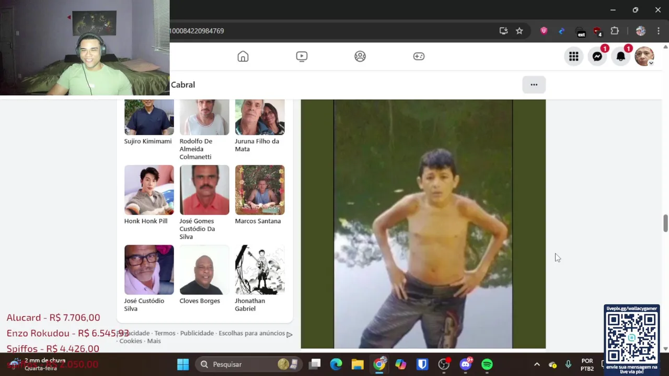Open the Cookies footer link

(x=131, y=341)
